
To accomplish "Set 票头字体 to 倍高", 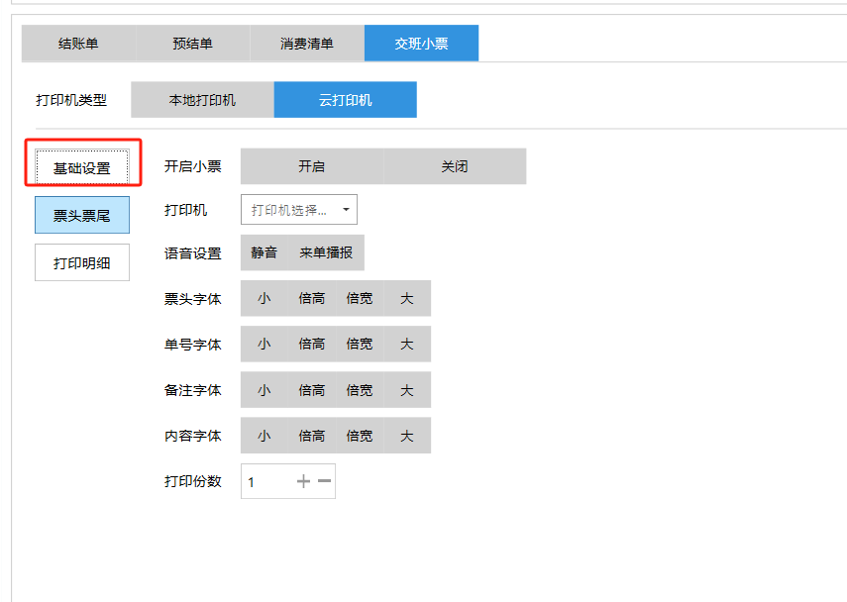I will (311, 298).
